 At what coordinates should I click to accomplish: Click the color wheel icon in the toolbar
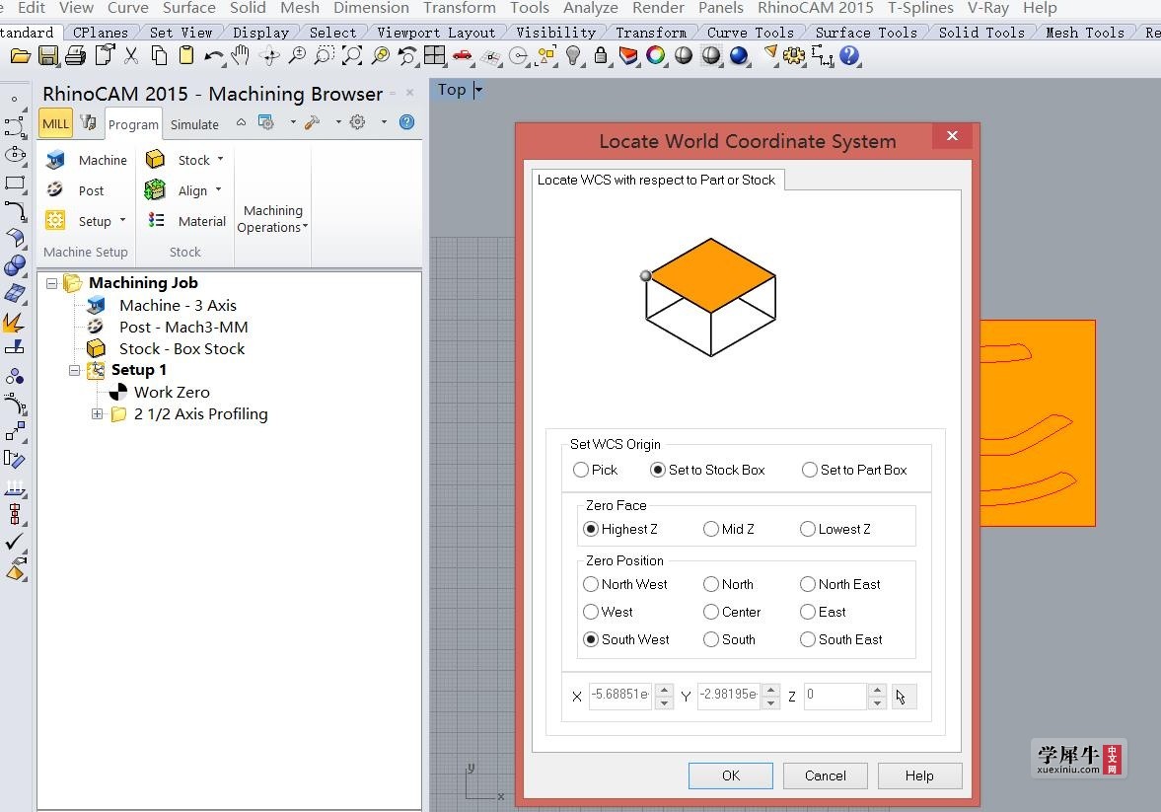click(655, 56)
